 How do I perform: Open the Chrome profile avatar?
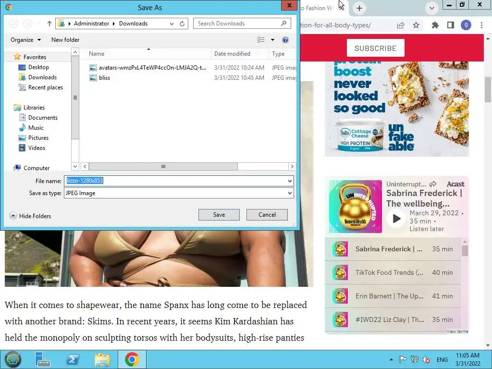(x=466, y=25)
